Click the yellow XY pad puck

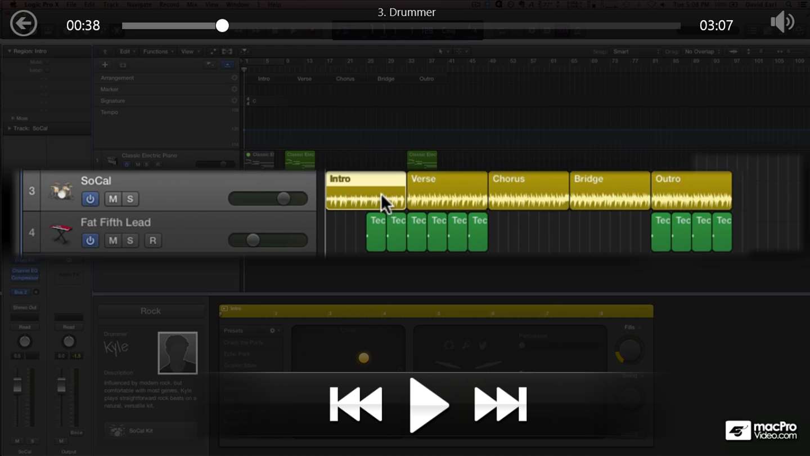(x=364, y=357)
